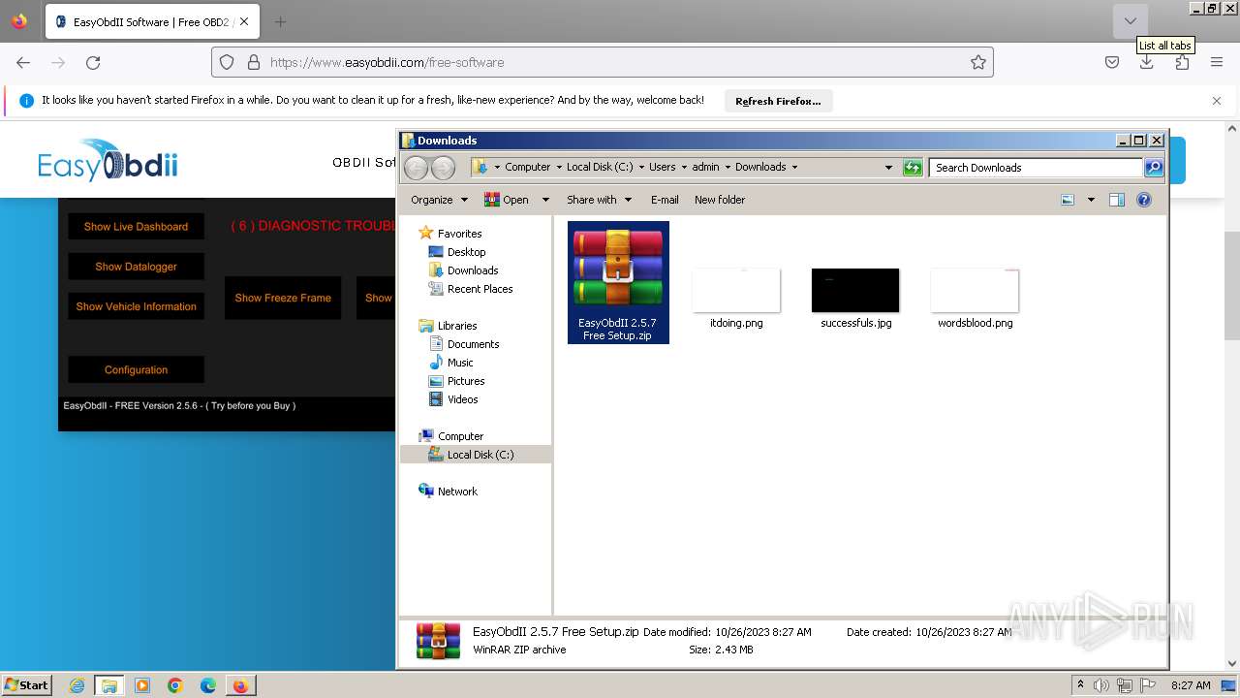Click the Refresh Firefox button
The height and width of the screenshot is (698, 1240).
[778, 101]
